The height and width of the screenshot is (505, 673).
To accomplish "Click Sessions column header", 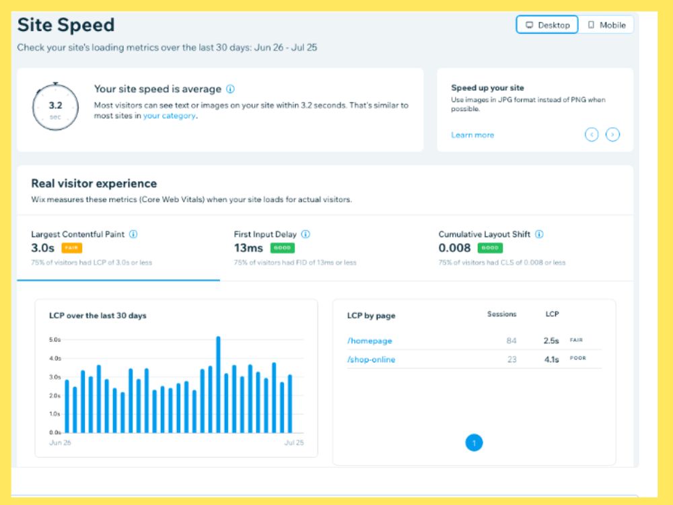I will tap(502, 314).
